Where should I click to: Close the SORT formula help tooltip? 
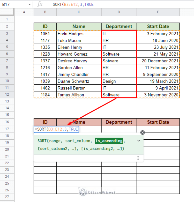click(142, 133)
